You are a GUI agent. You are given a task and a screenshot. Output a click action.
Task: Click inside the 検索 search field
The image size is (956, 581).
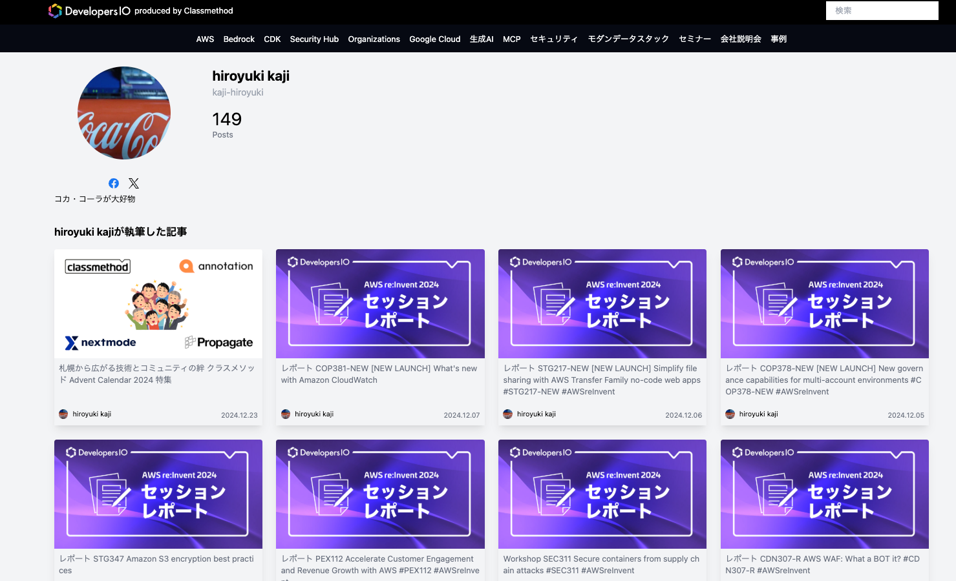pyautogui.click(x=882, y=10)
